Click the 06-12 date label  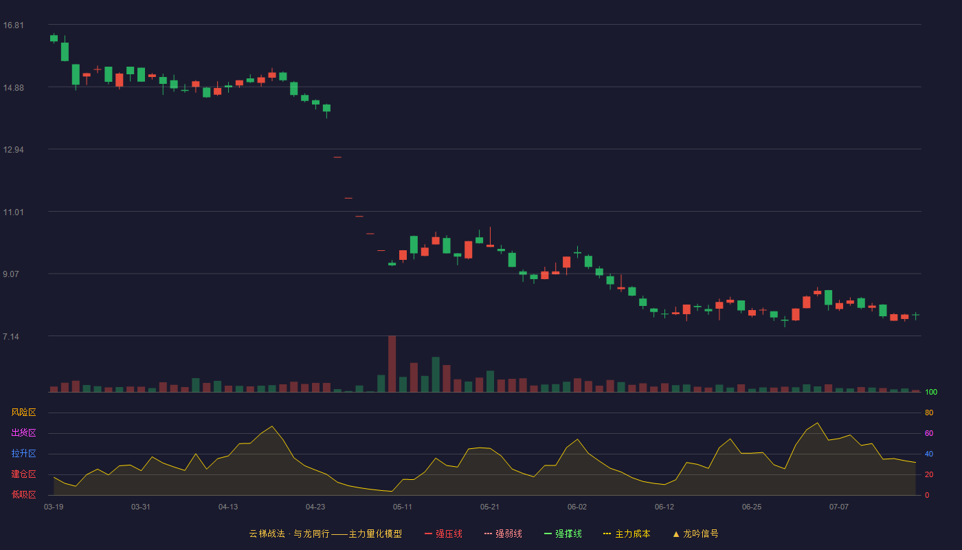click(x=664, y=507)
